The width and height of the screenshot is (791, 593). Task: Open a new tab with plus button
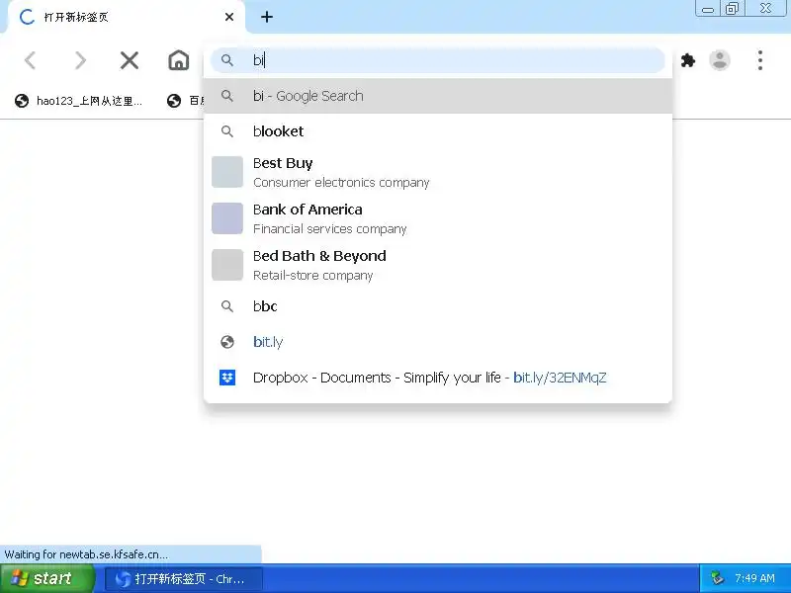click(267, 17)
